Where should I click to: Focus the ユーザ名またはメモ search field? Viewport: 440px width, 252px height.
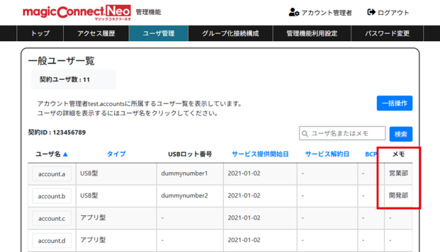342,133
